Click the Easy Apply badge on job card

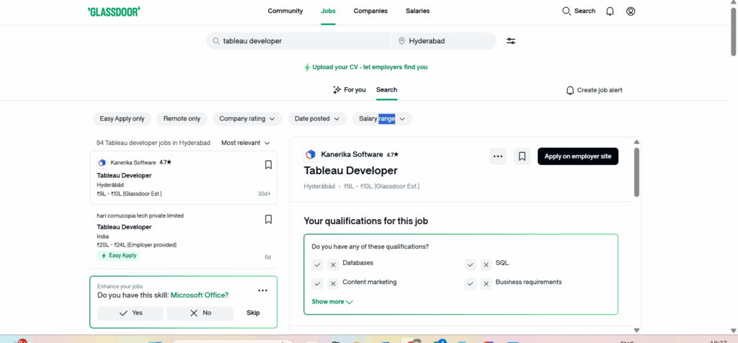pyautogui.click(x=119, y=256)
